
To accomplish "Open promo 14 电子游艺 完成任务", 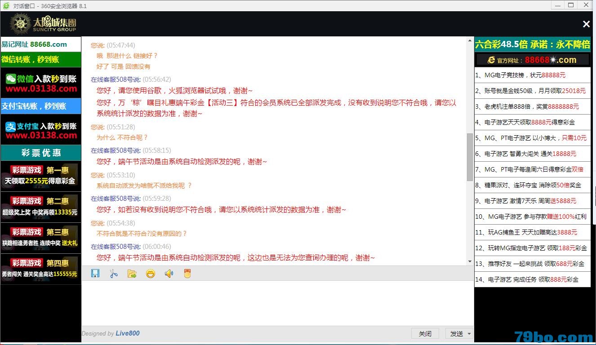I will tap(533, 279).
